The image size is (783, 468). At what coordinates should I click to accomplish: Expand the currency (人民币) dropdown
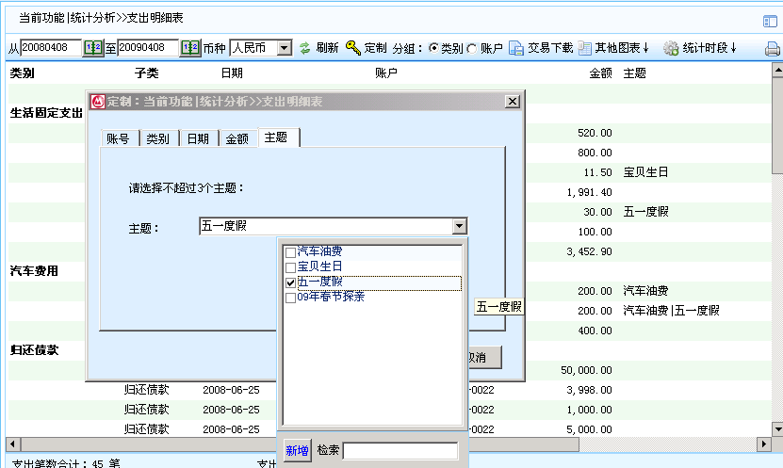(285, 48)
